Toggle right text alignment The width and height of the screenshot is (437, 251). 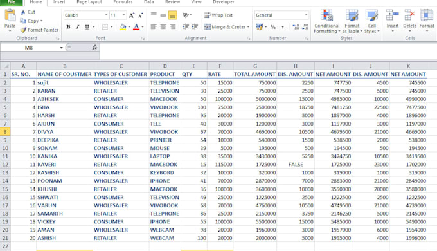(172, 27)
